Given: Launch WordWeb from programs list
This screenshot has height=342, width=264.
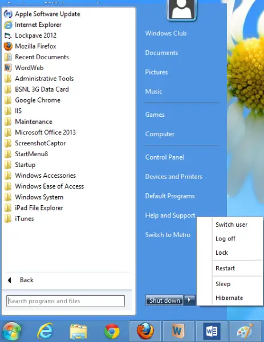Looking at the screenshot, I should [x=29, y=68].
